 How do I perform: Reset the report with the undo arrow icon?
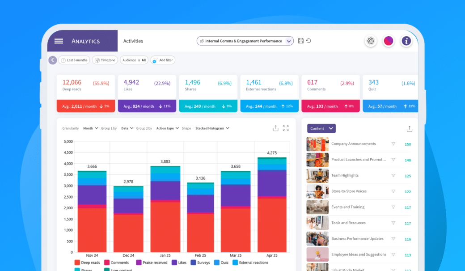pyautogui.click(x=309, y=41)
